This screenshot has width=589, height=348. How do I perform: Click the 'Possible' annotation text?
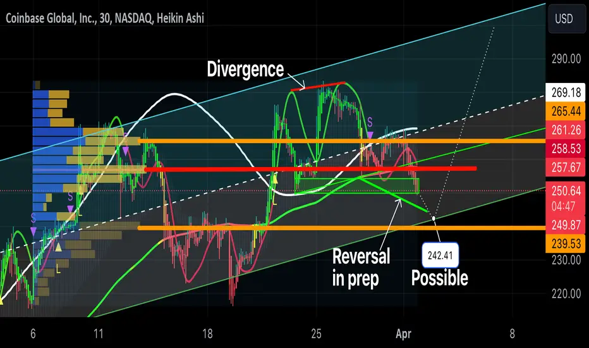[x=439, y=278]
